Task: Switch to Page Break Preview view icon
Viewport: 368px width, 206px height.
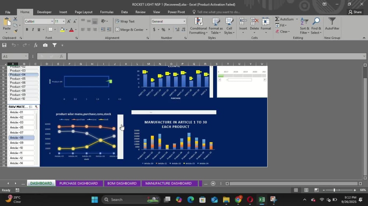Action: point(316,190)
